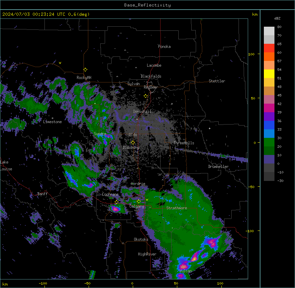Click the yellow V marker northwest of RockyMH
295x288 pixels.
pyautogui.click(x=60, y=63)
